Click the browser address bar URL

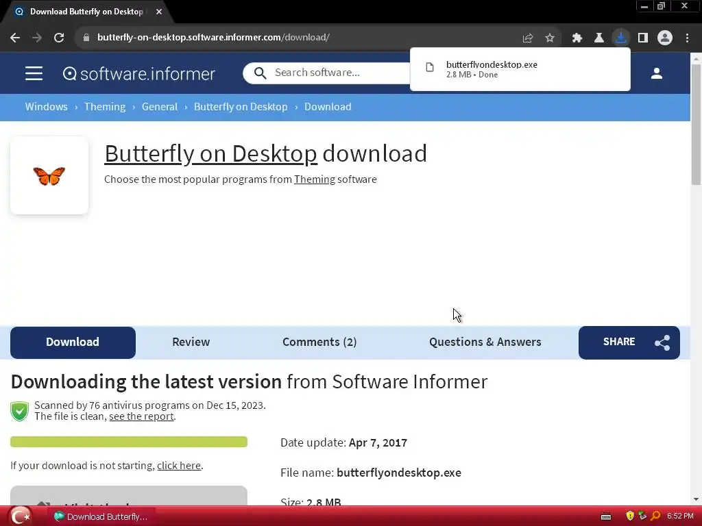click(214, 38)
